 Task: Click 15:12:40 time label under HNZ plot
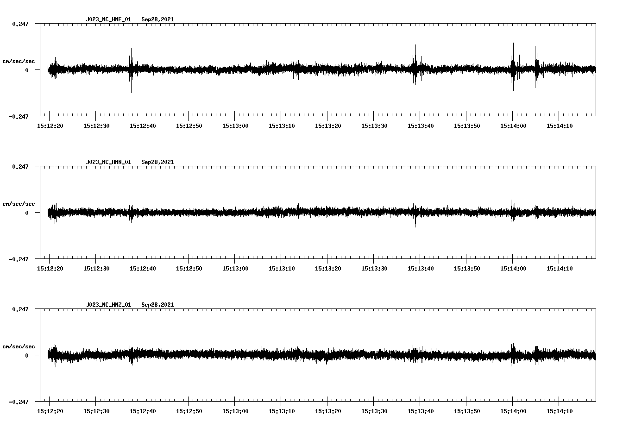[x=143, y=411]
